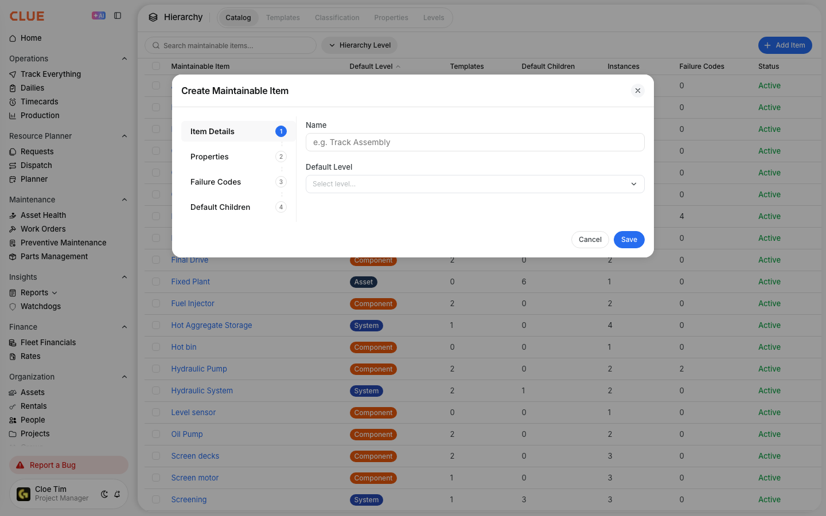Open the Default Level select dropdown

coord(475,184)
